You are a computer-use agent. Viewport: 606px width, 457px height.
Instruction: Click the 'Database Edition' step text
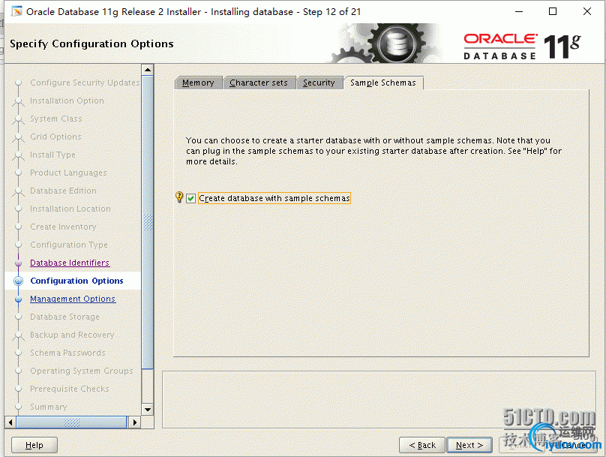(64, 191)
